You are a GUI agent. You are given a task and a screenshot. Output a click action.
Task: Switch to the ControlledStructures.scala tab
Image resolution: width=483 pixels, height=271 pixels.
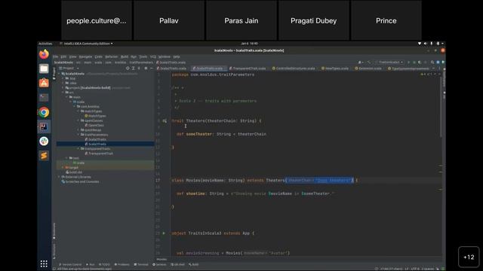tap(294, 69)
